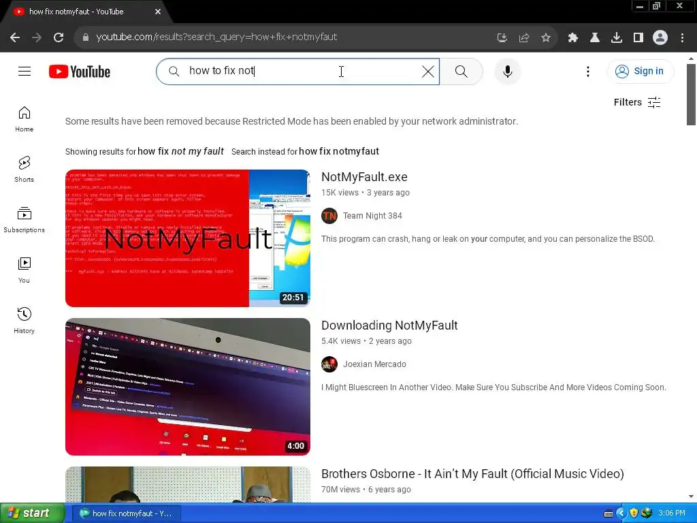Viewport: 697px width, 523px height.
Task: Open Subscriptions in the sidebar
Action: tap(24, 220)
